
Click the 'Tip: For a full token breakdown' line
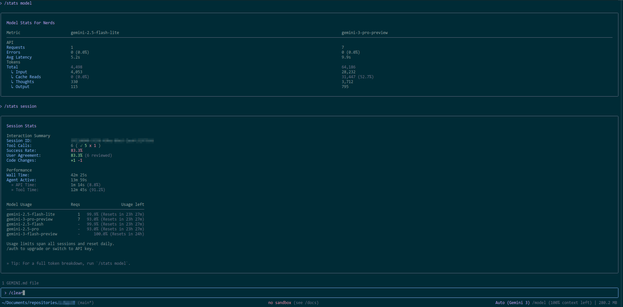69,263
